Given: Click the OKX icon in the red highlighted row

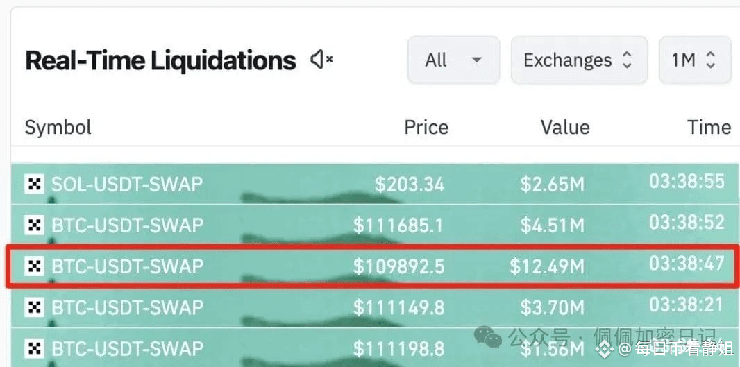Looking at the screenshot, I should (x=35, y=266).
